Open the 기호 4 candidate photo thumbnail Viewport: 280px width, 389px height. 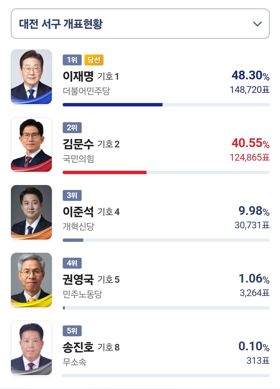point(31,212)
